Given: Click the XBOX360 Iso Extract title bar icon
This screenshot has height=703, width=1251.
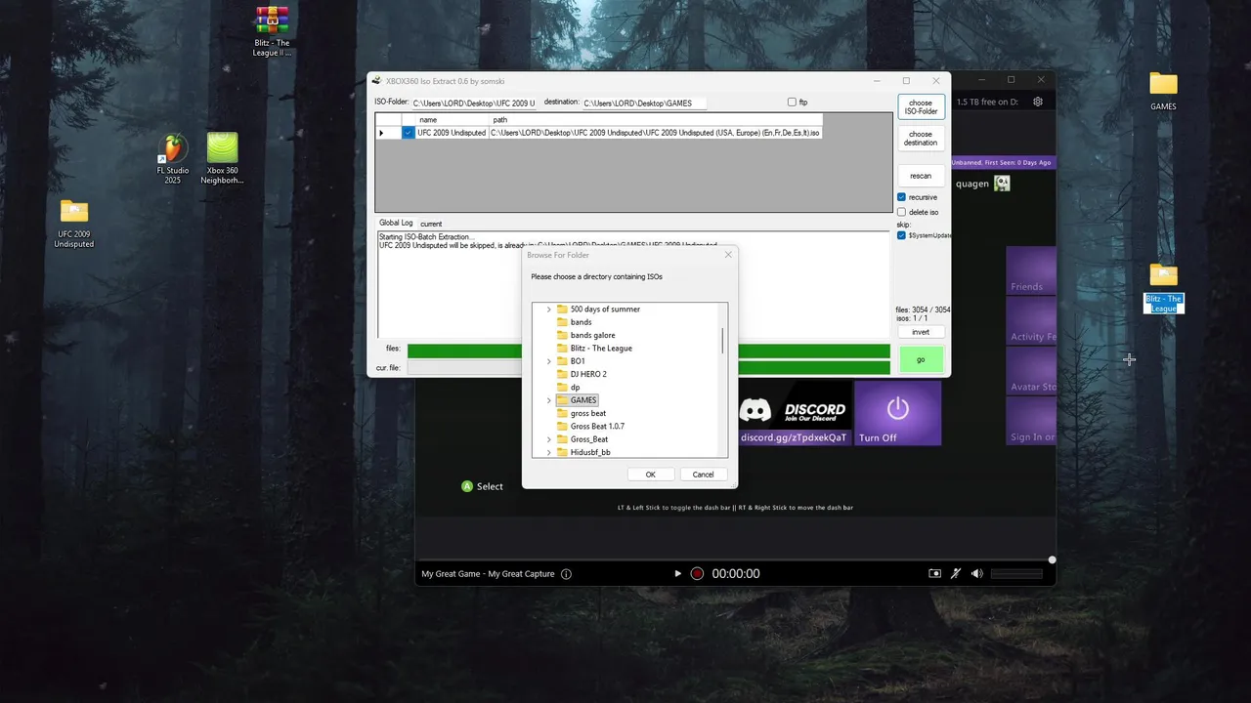Looking at the screenshot, I should [377, 81].
